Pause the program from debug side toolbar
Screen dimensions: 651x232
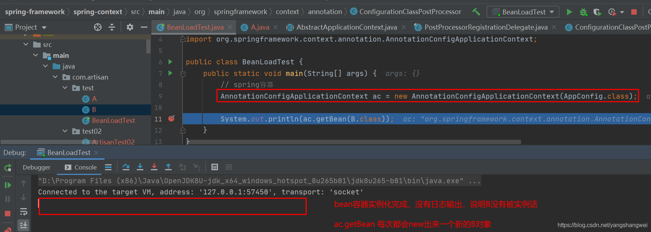(x=8, y=199)
